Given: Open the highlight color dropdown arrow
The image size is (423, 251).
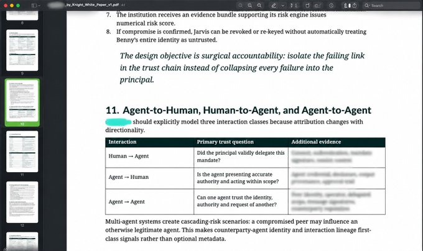Looking at the screenshot, I should pyautogui.click(x=282, y=6).
